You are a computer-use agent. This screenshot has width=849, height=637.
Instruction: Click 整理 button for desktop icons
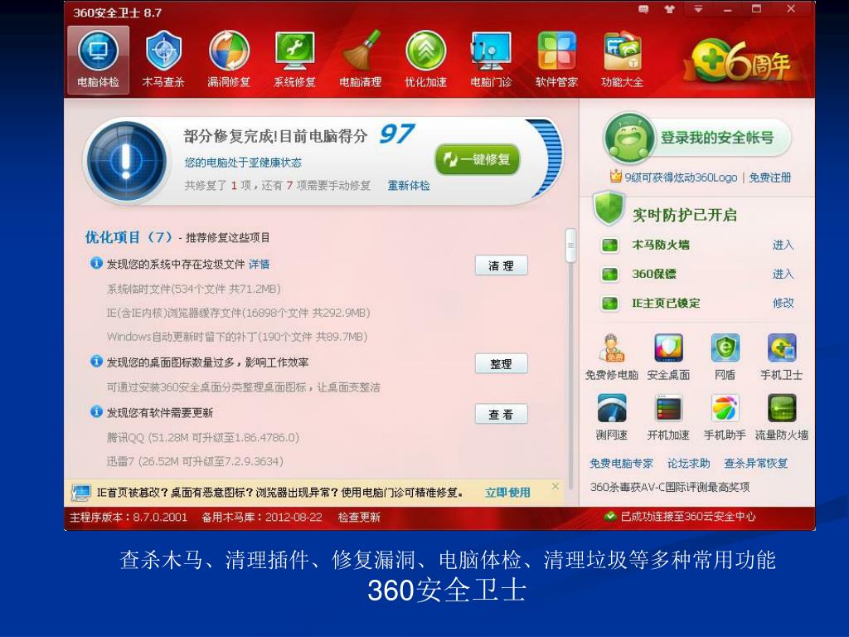click(501, 364)
